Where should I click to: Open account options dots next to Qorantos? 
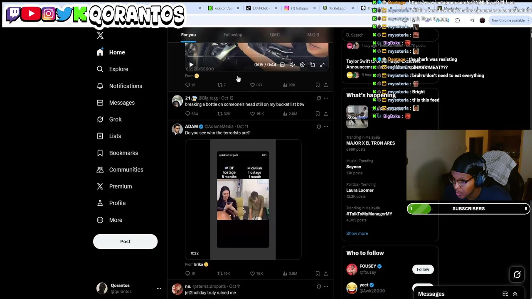[x=159, y=288]
